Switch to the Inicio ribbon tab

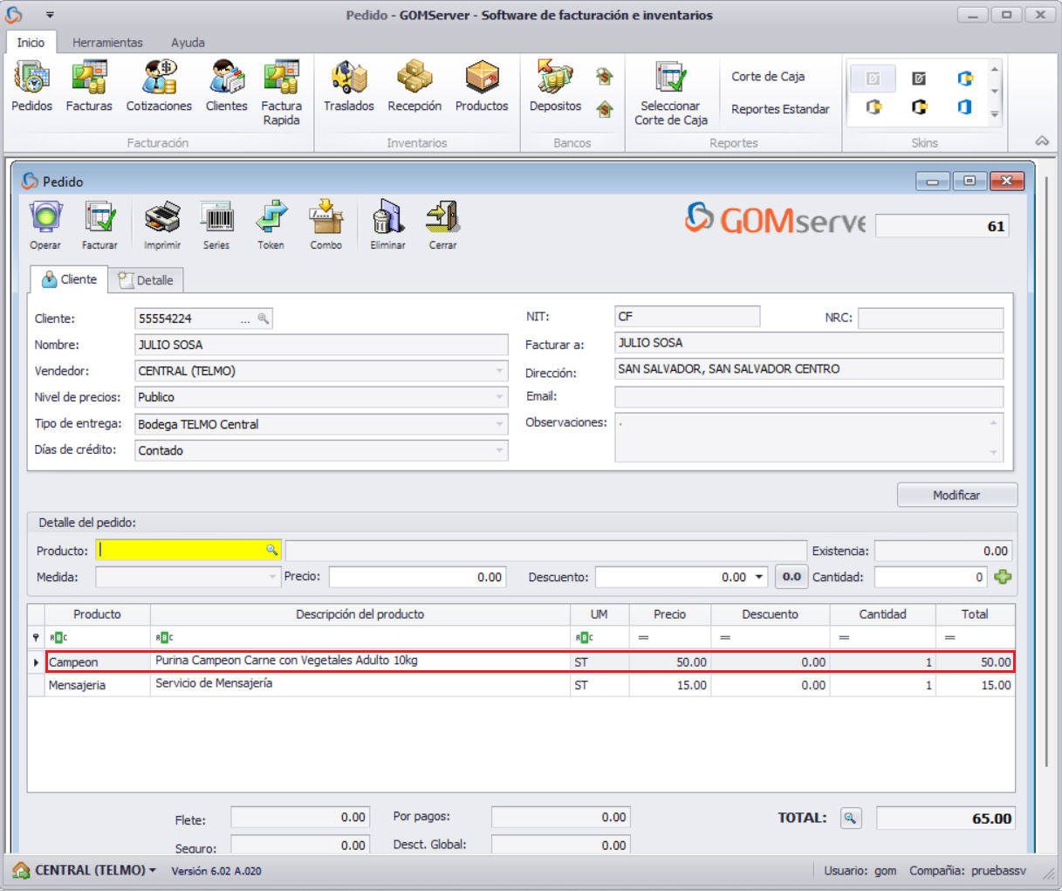(31, 42)
